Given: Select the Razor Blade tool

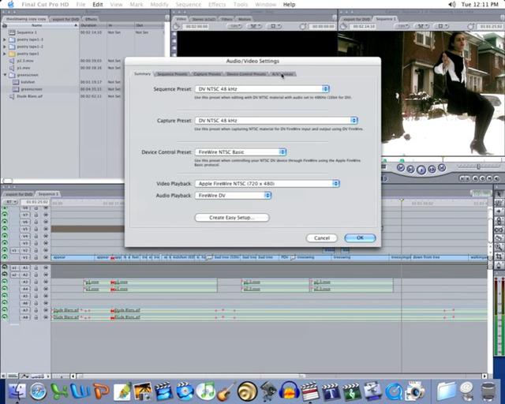Looking at the screenshot, I should click(499, 238).
